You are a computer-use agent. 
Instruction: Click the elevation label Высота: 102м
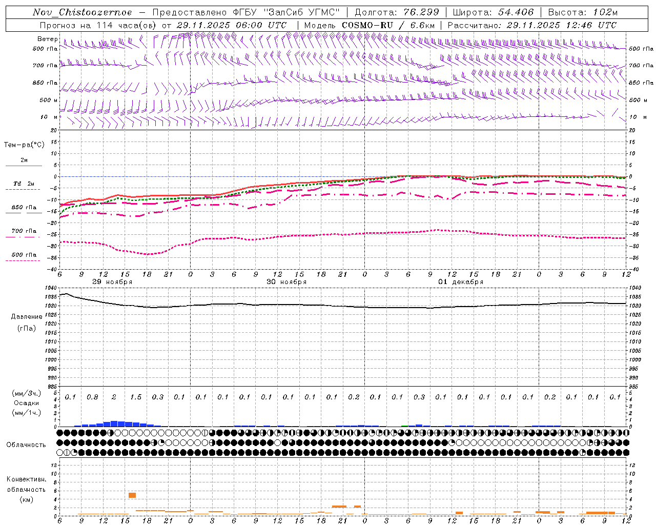coord(583,12)
